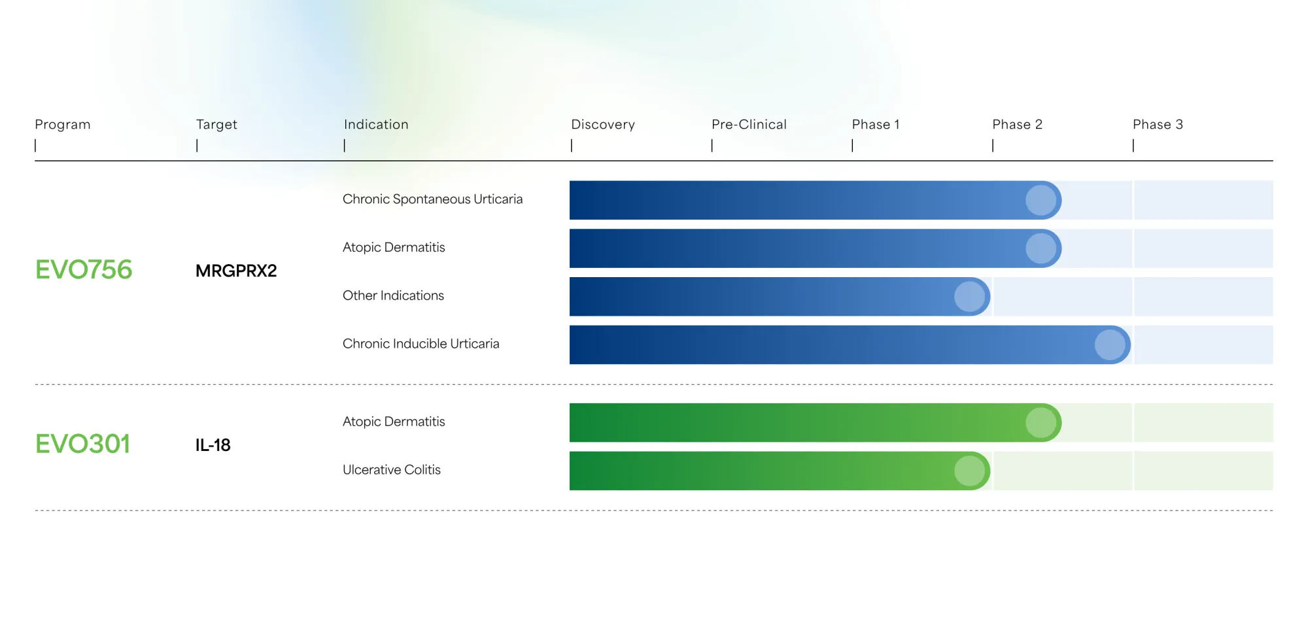This screenshot has width=1308, height=634.
Task: Select the MRGPRX2 target label
Action: (x=236, y=271)
